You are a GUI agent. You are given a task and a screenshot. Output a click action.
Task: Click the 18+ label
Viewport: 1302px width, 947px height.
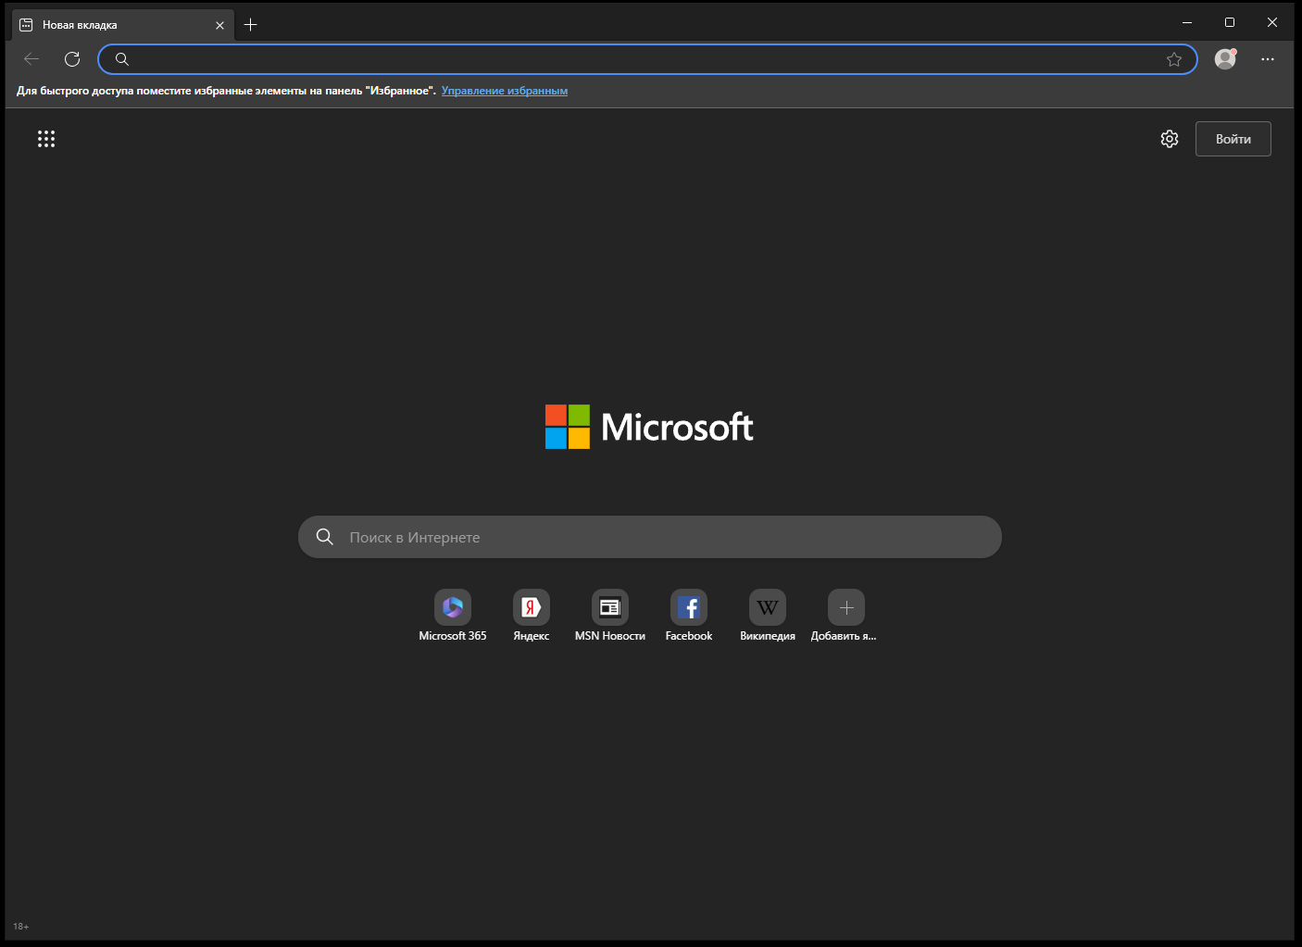pyautogui.click(x=21, y=927)
